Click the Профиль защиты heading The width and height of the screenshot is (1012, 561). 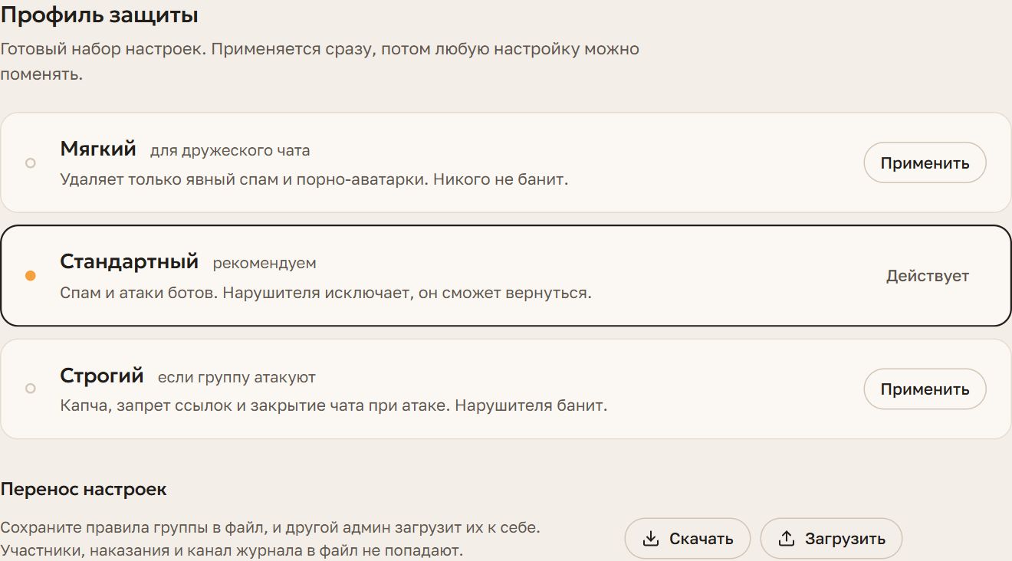(x=100, y=15)
